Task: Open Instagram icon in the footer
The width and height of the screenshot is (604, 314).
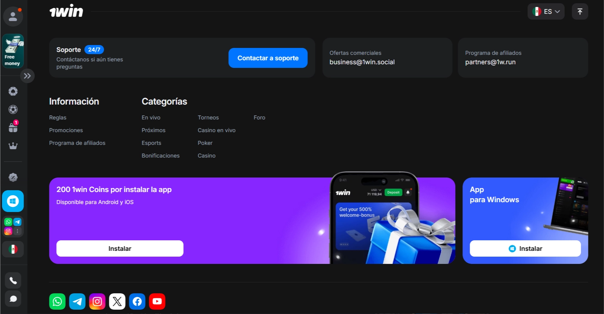Action: pyautogui.click(x=97, y=301)
